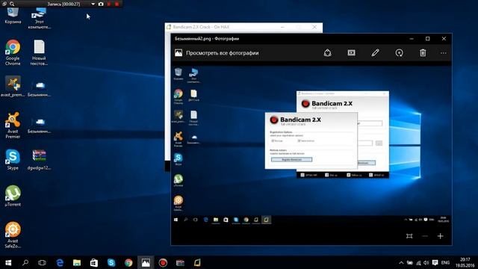478x269 pixels.
Task: Select the Avast SafeZo... desktop shortcut
Action: point(13,235)
